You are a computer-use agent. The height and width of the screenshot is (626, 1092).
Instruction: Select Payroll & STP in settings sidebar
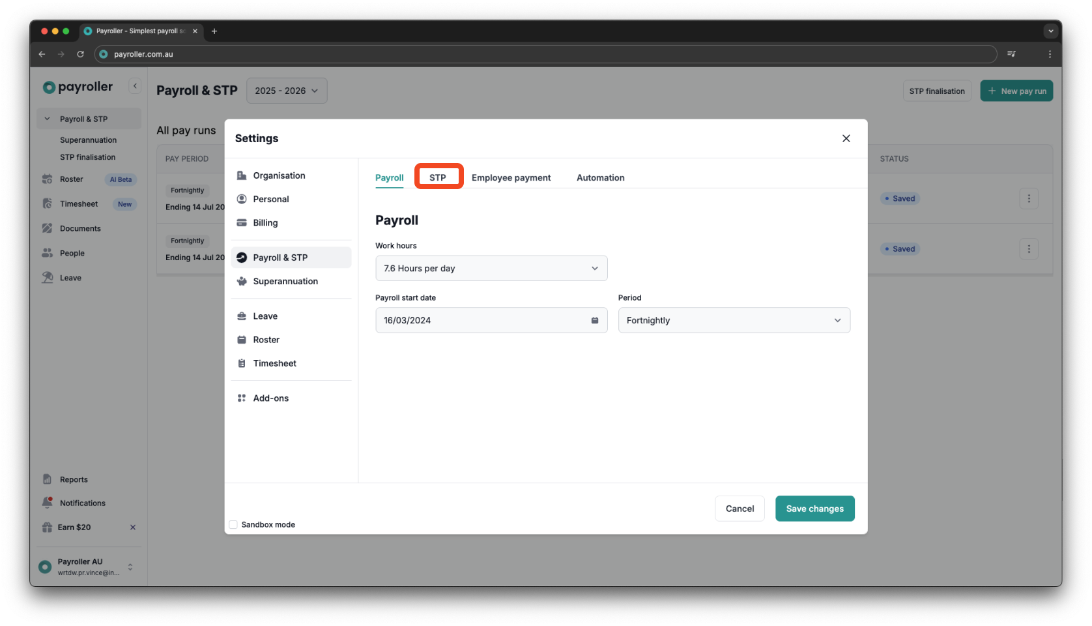coord(291,258)
